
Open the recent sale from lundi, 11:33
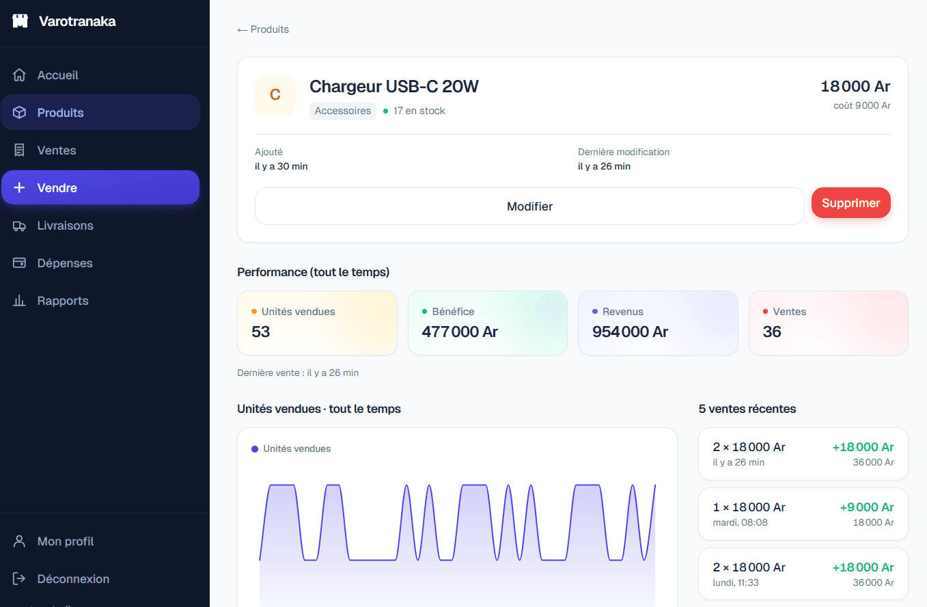pos(803,574)
